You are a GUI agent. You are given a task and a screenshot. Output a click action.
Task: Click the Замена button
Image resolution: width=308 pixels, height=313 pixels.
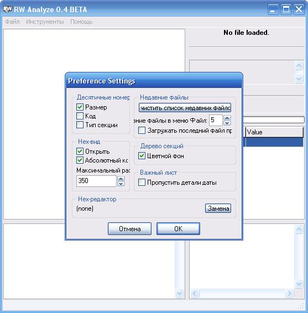click(x=218, y=208)
